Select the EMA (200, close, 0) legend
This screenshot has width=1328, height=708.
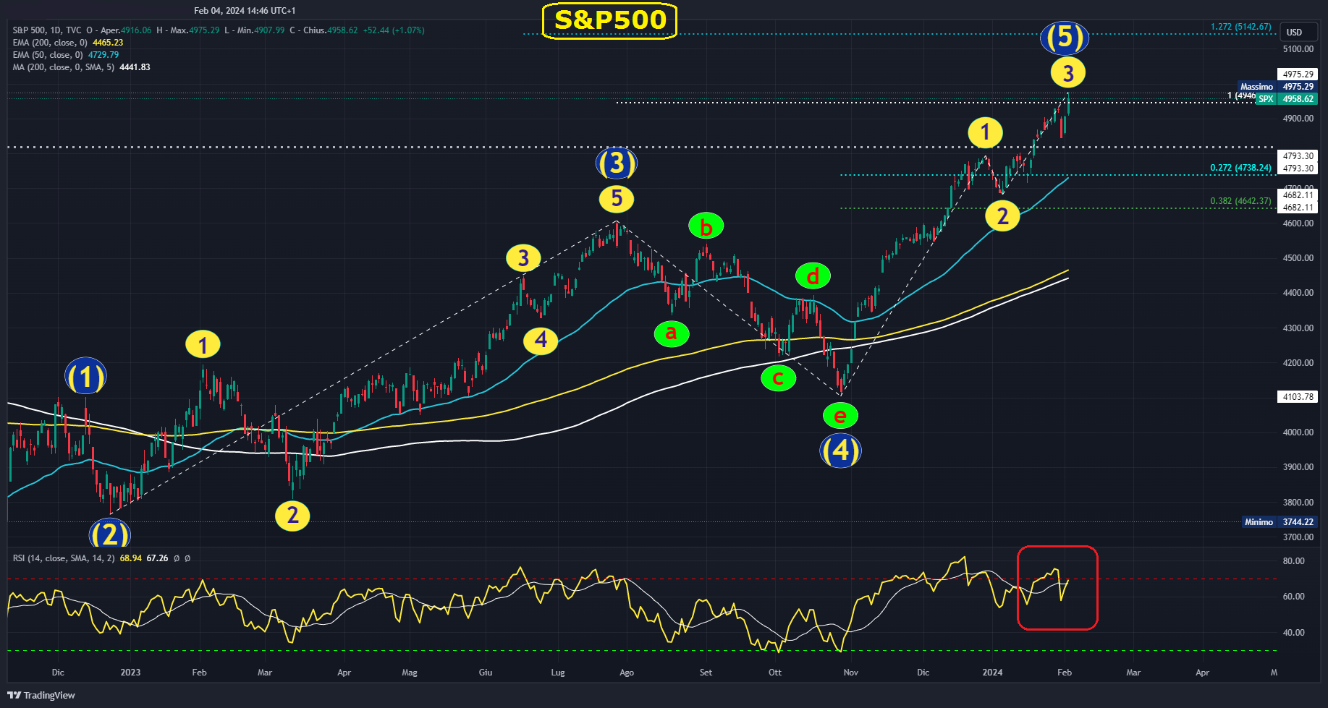50,43
